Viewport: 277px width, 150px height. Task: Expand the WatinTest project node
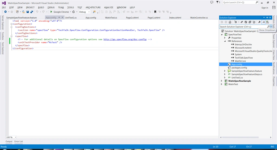click(x=222, y=84)
